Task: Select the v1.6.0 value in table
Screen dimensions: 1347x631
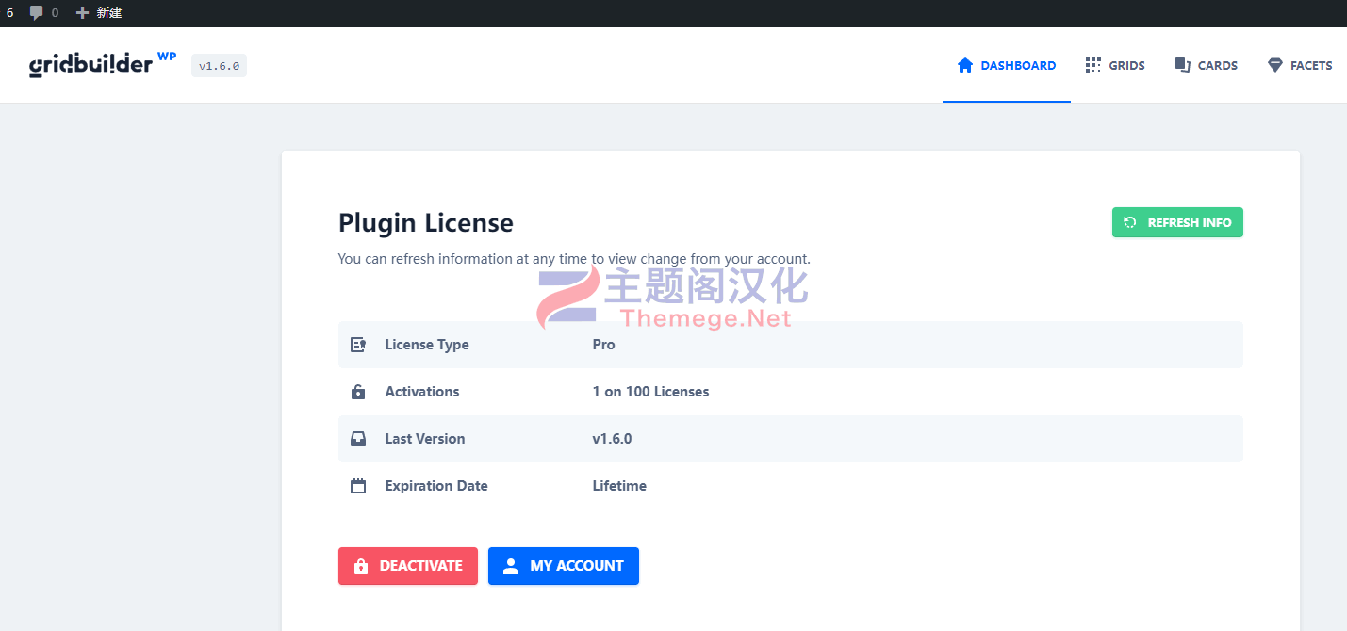Action: (612, 439)
